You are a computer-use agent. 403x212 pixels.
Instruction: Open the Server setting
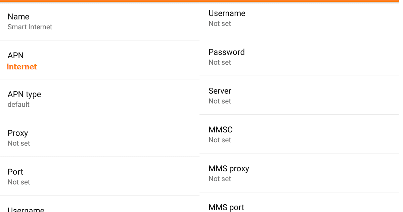(x=220, y=91)
